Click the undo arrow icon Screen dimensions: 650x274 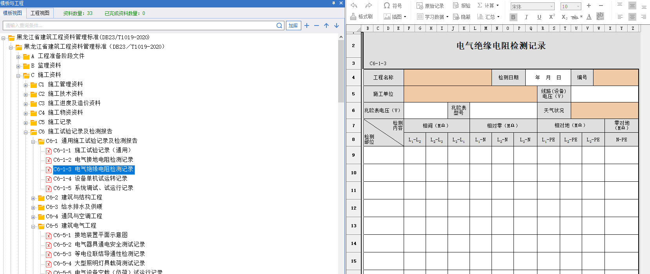coord(354,5)
